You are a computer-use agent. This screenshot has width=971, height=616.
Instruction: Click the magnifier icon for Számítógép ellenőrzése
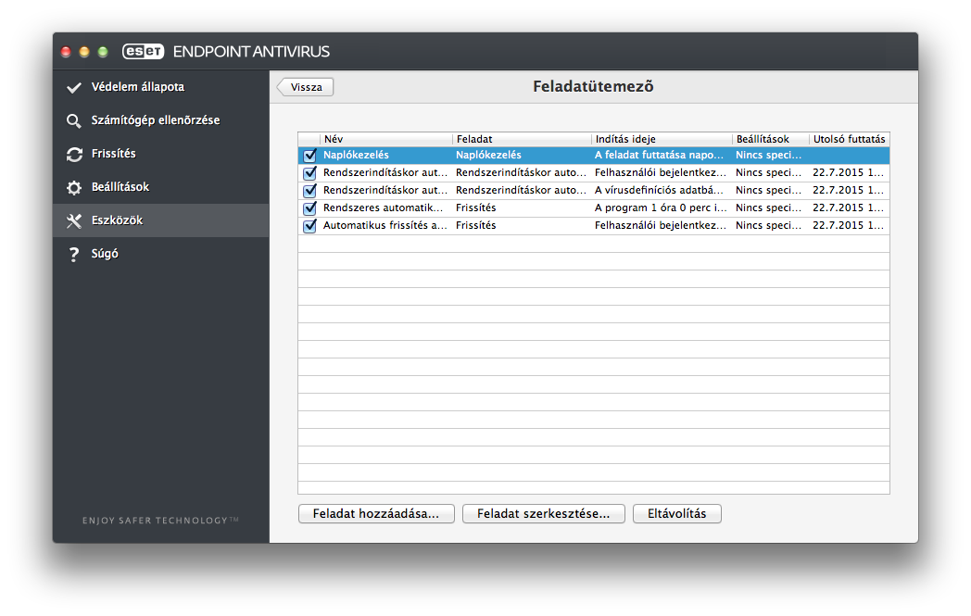[74, 120]
